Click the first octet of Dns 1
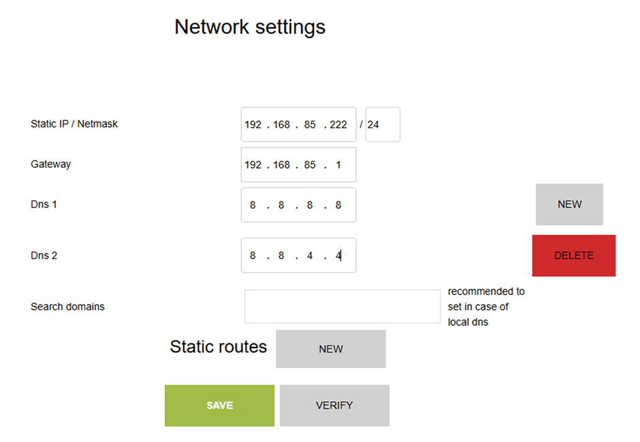Viewport: 640px width, 442px height. pos(253,205)
